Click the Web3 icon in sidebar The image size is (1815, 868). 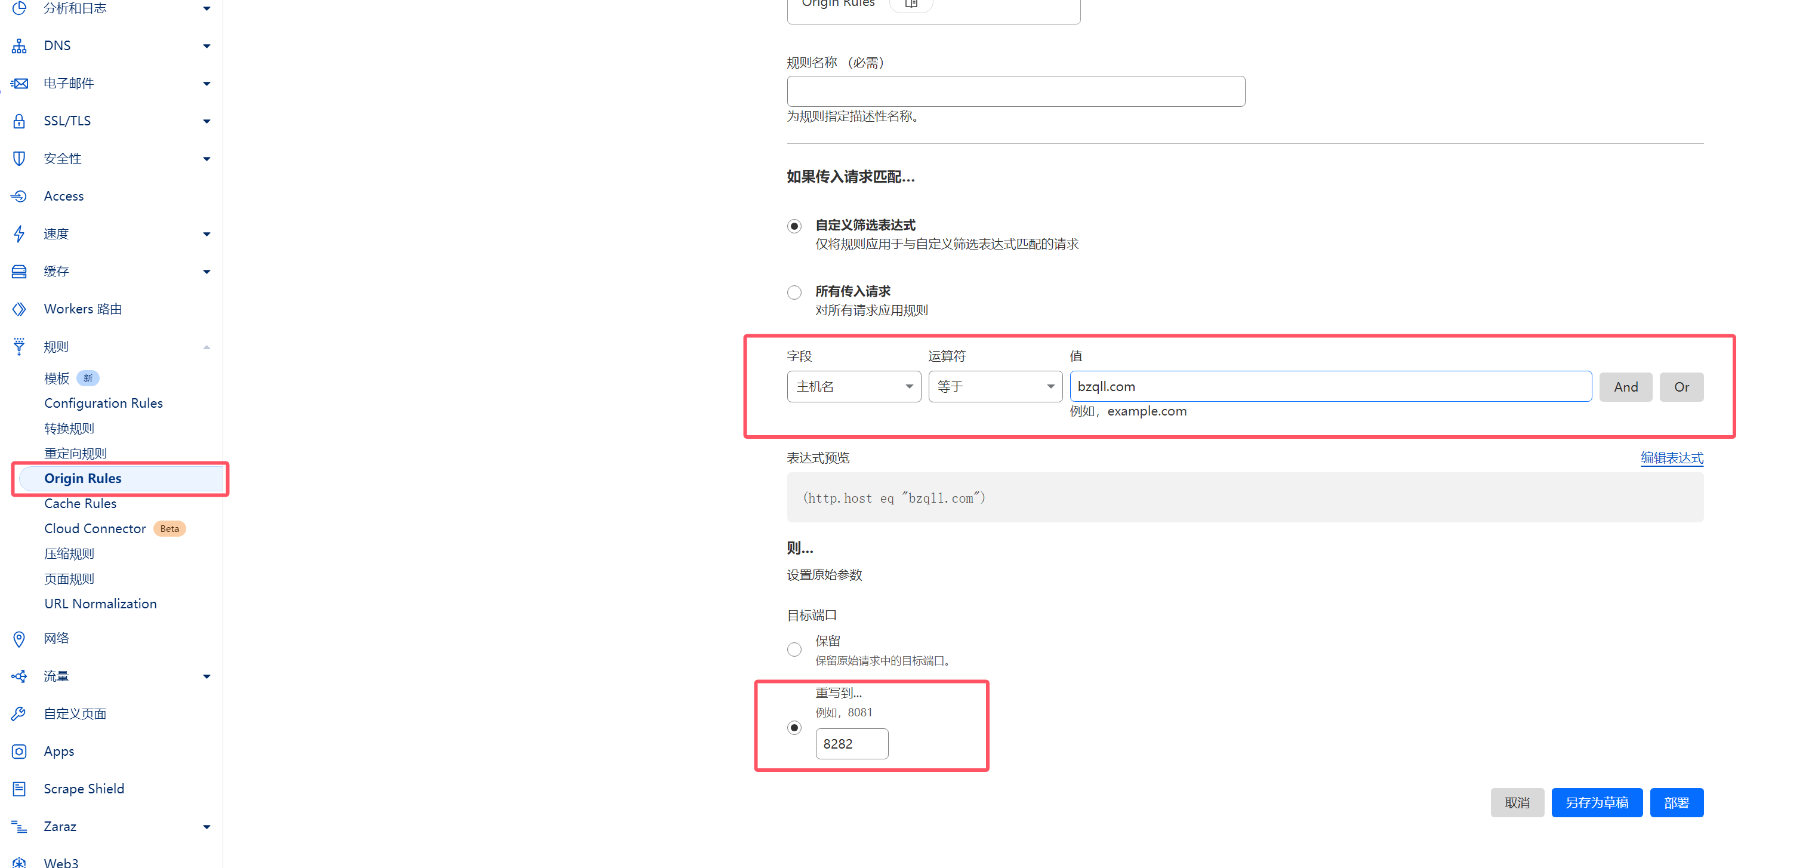point(19,863)
